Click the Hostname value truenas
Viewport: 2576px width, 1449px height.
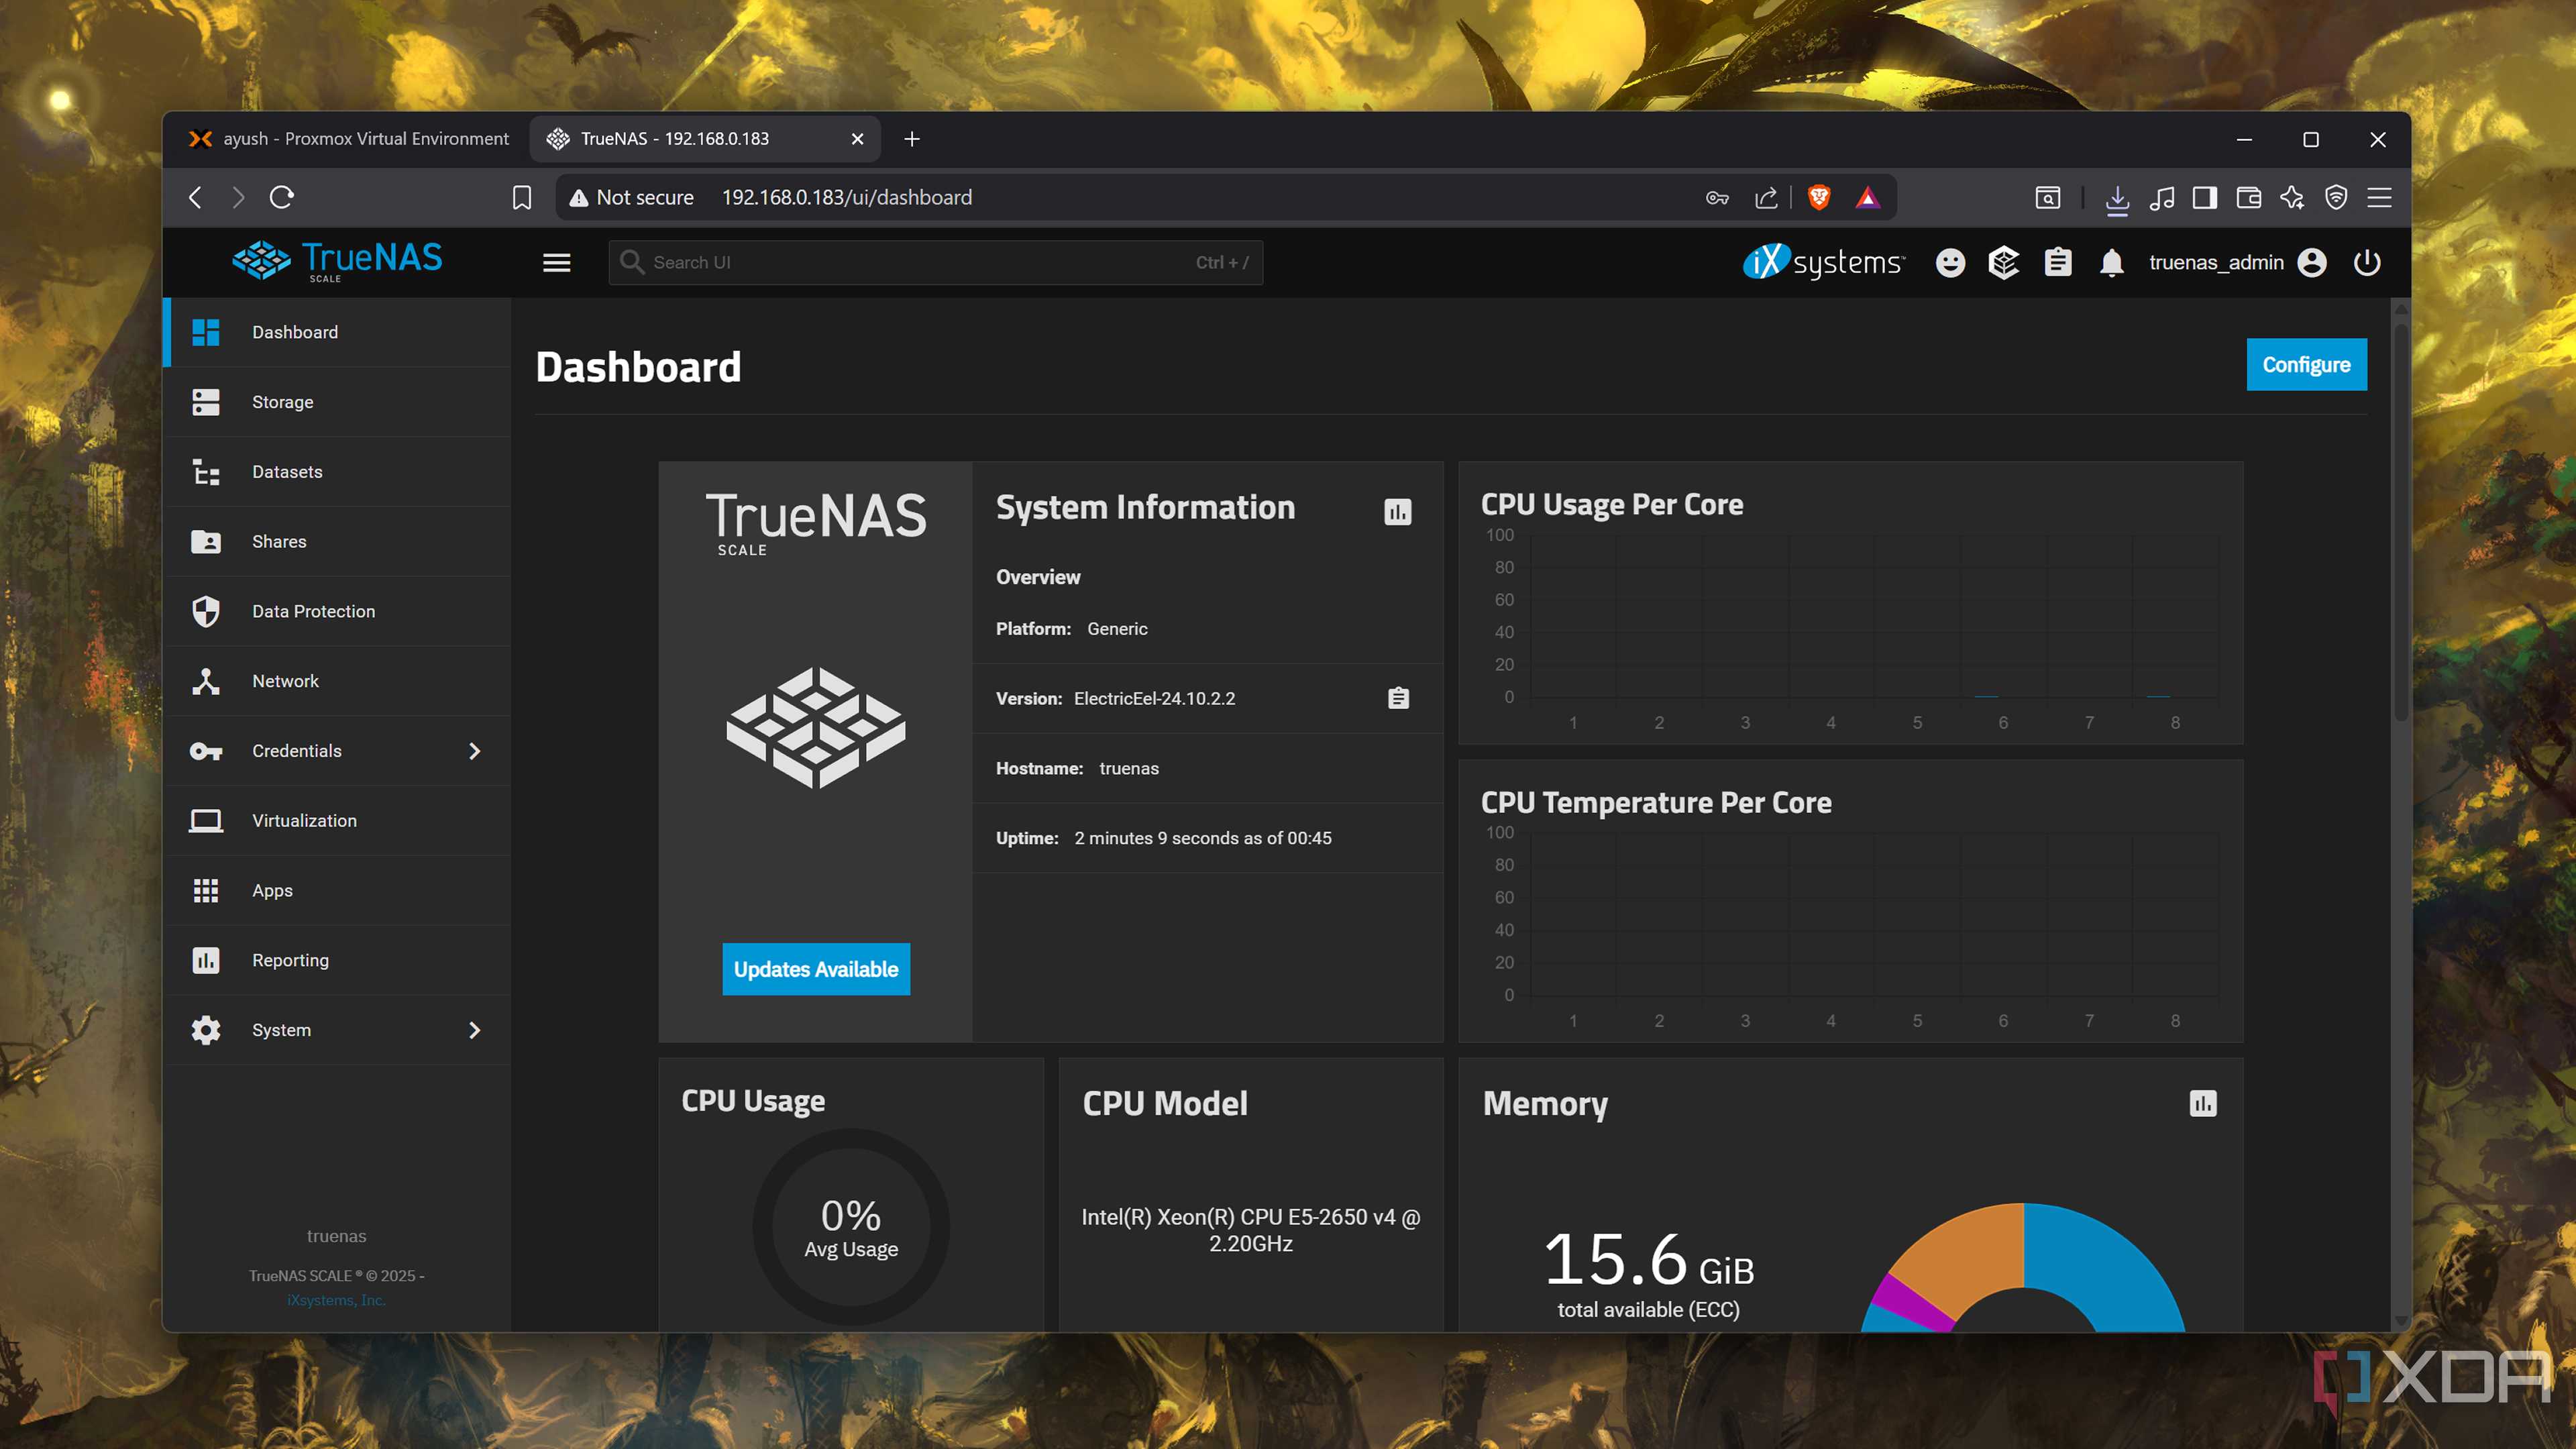[x=1129, y=768]
